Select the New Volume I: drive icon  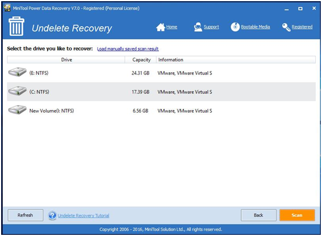17,110
